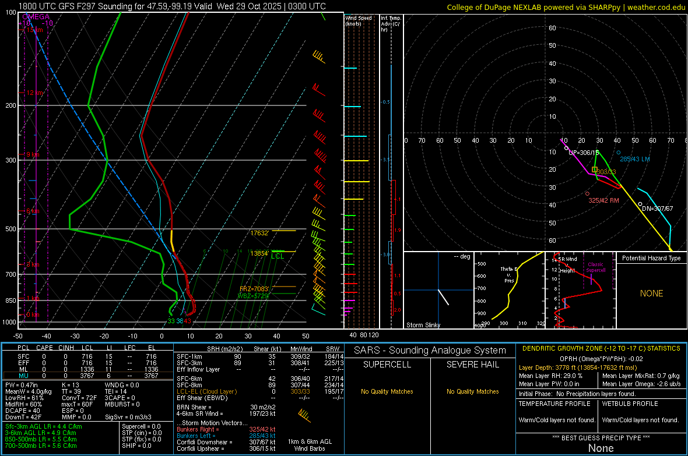The width and height of the screenshot is (688, 456).
Task: Click the white Corfidi upshear circle marker
Action: [x=567, y=148]
